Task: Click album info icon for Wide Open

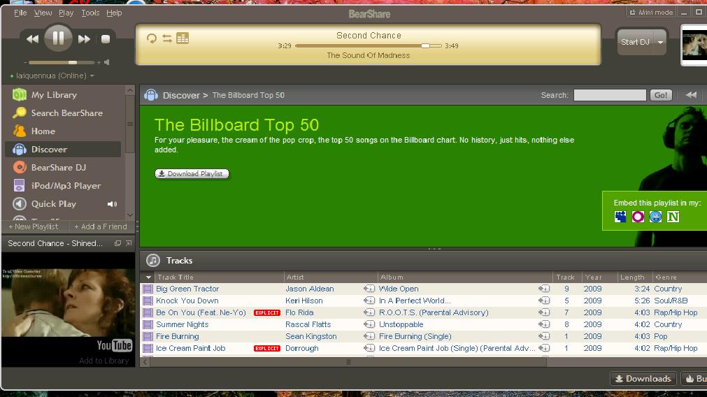Action: (x=544, y=289)
